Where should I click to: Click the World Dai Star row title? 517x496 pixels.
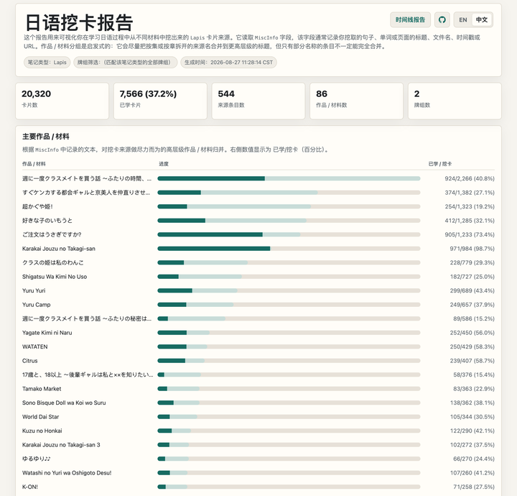(40, 417)
